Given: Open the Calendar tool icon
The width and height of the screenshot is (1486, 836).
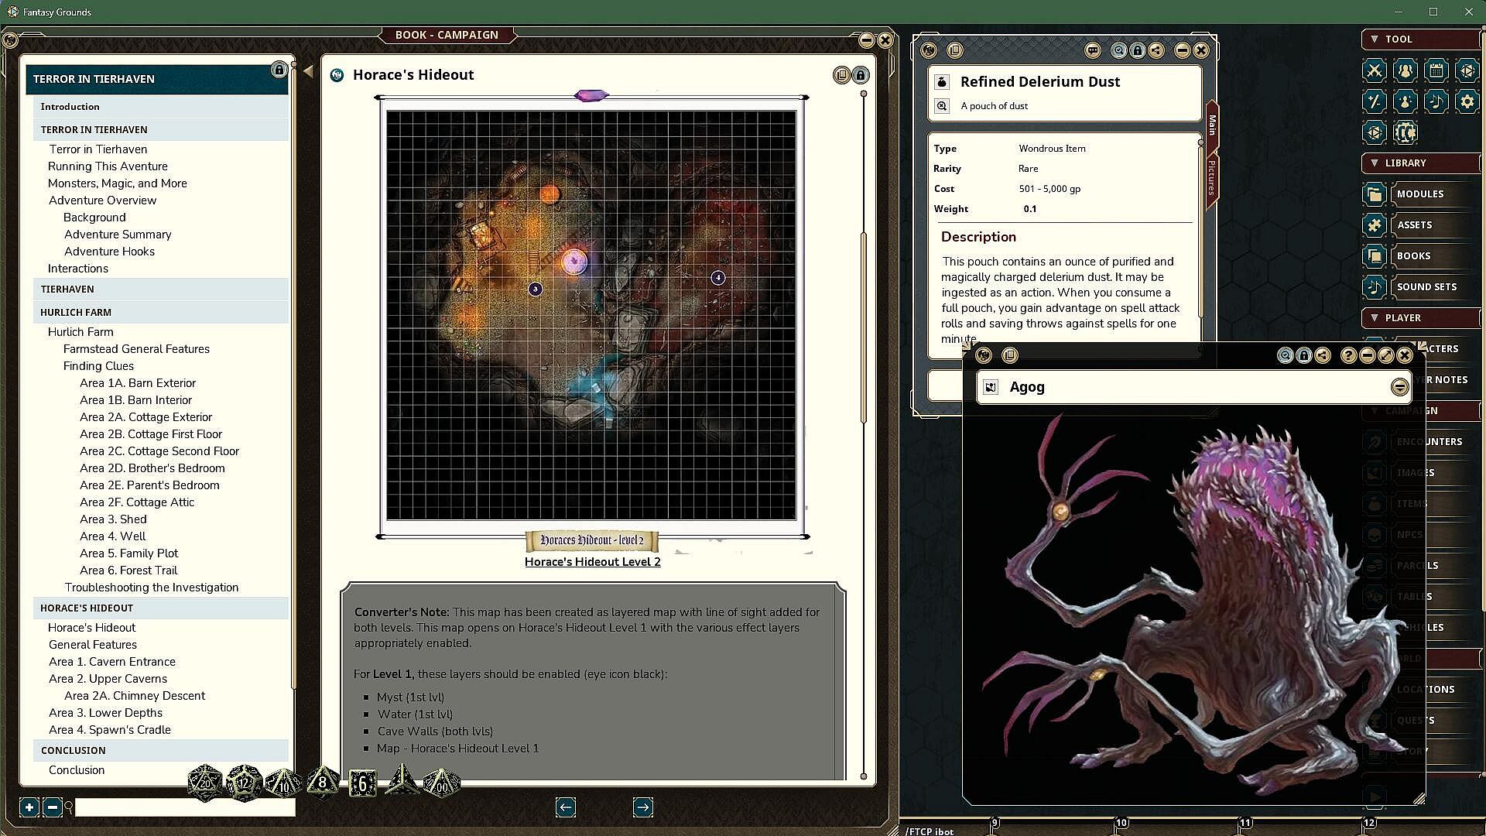Looking at the screenshot, I should [x=1436, y=71].
